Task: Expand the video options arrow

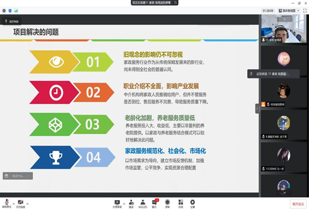Action: tap(28, 204)
